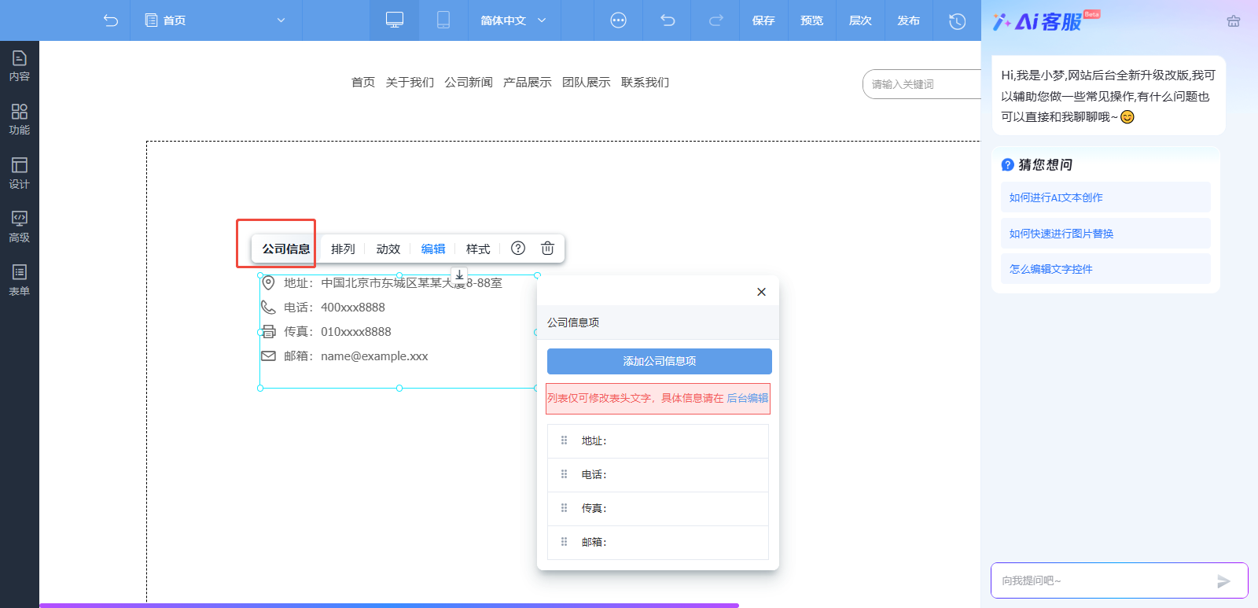This screenshot has width=1258, height=608.
Task: Go to 关于我们 in site navigation
Action: click(x=410, y=83)
